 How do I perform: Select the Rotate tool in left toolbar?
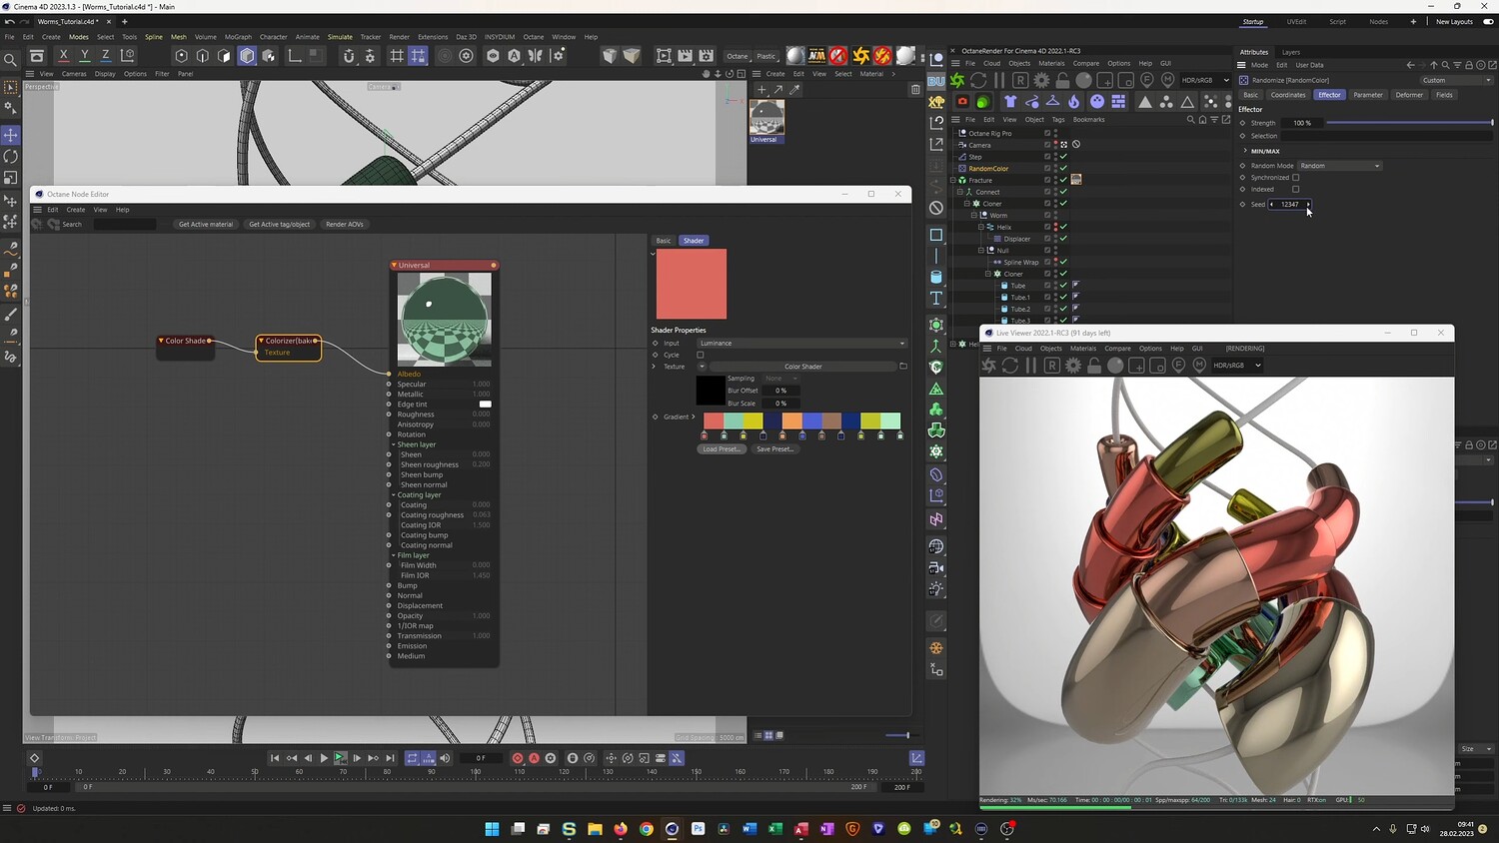11,157
